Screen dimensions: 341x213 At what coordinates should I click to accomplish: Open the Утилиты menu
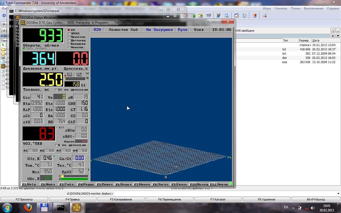tap(281, 9)
